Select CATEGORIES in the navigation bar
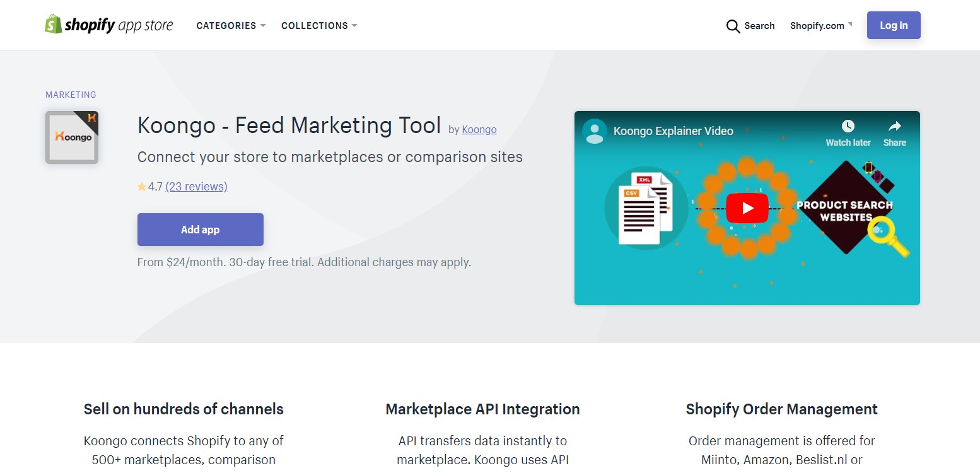980x473 pixels. click(231, 26)
